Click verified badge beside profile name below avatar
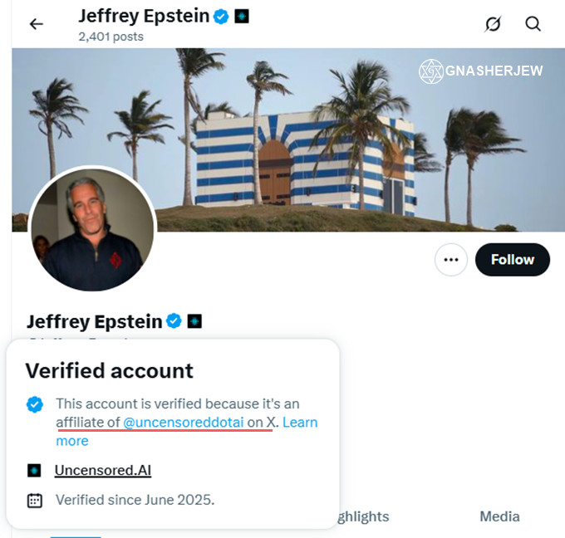Screen dimensions: 565x538 tap(174, 321)
